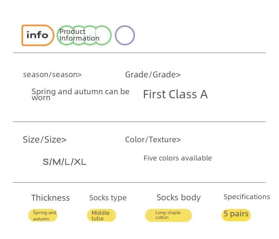Expand the Grade/Grade> label
The height and width of the screenshot is (239, 279).
(153, 74)
